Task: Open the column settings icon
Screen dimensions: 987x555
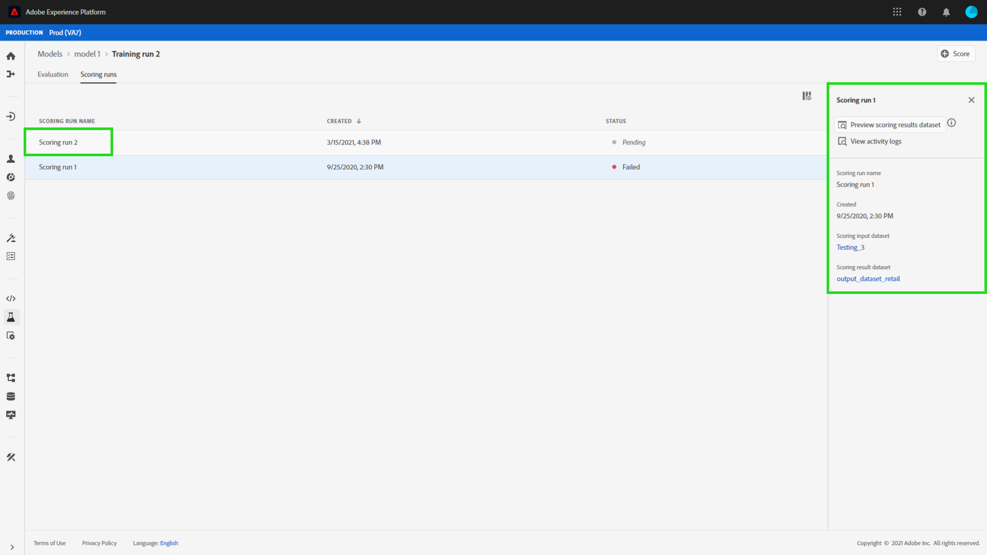Action: [x=807, y=96]
